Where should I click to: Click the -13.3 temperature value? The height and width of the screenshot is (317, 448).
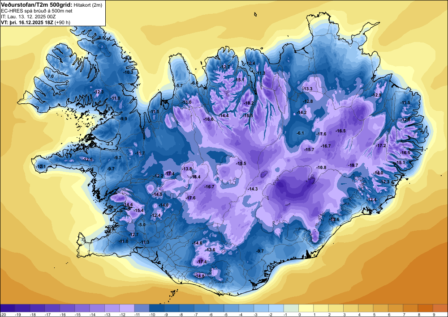tap(307, 89)
